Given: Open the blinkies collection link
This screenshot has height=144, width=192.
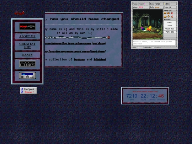Looking at the screenshot, I should [100, 59].
